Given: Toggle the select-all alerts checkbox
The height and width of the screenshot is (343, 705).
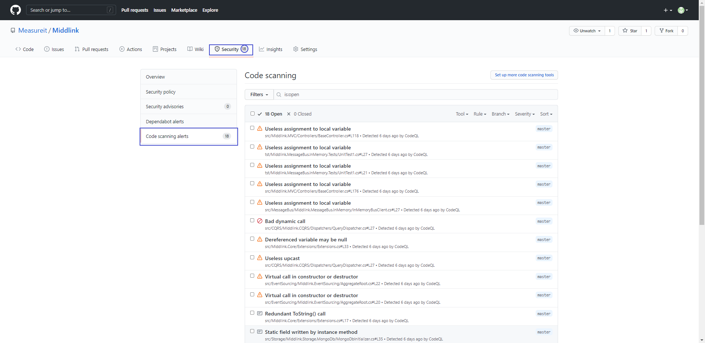Looking at the screenshot, I should pos(252,114).
